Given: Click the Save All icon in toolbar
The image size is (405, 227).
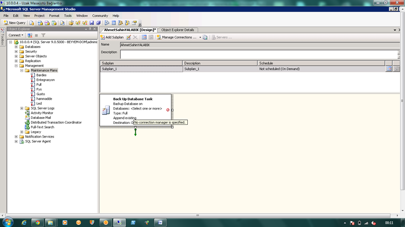Looking at the screenshot, I should tap(99, 23).
